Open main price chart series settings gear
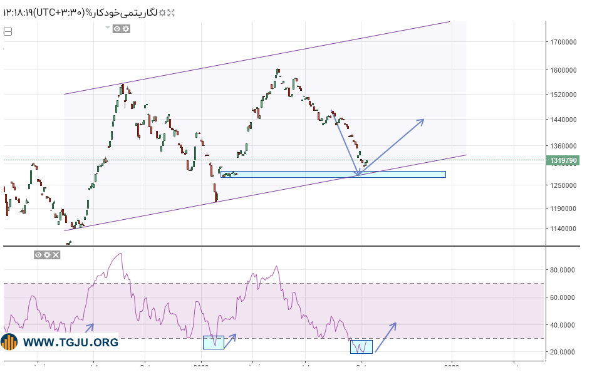 click(x=126, y=29)
